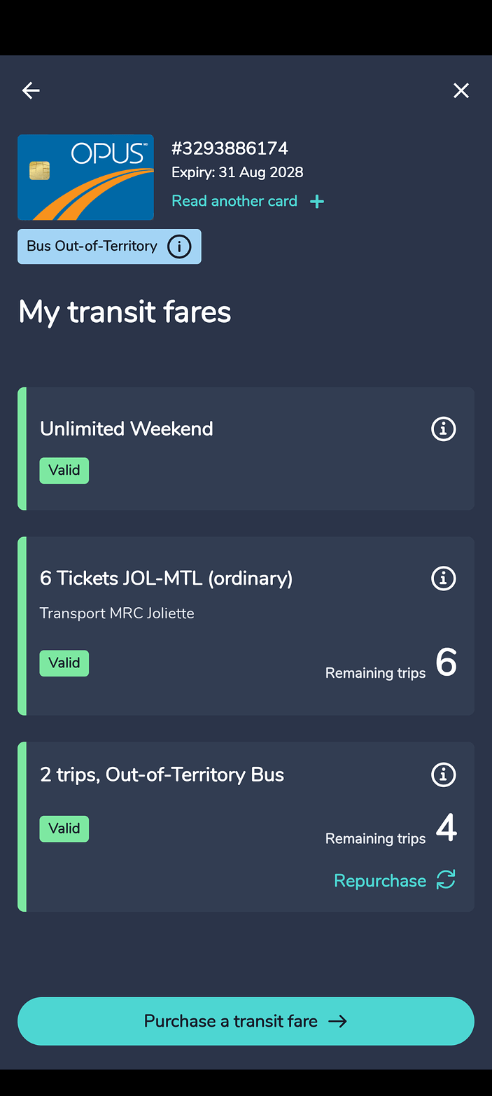The image size is (492, 1096).
Task: Open the Unlimited Weekend fare card
Action: pos(246,449)
